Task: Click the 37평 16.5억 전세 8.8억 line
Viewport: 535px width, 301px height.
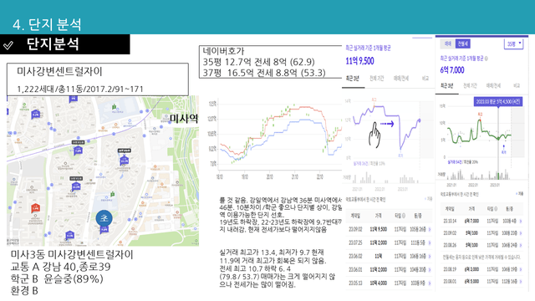Action: (264, 73)
